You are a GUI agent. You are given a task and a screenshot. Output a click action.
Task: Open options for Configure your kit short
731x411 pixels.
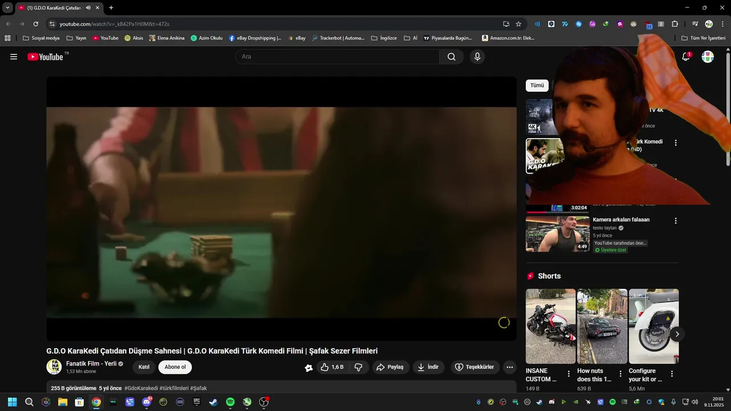coord(672,374)
